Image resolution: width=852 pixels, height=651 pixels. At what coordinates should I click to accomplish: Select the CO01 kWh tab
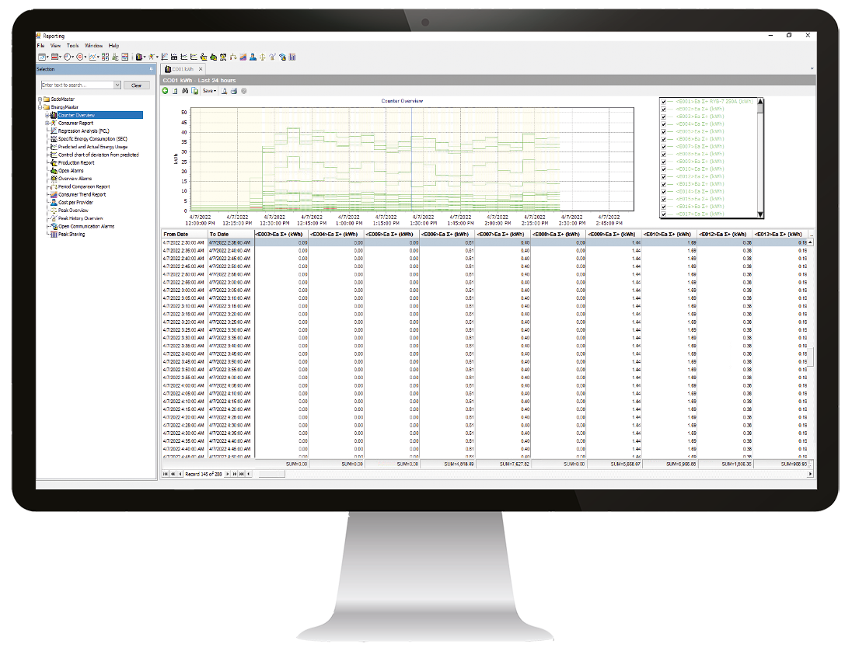coord(181,69)
